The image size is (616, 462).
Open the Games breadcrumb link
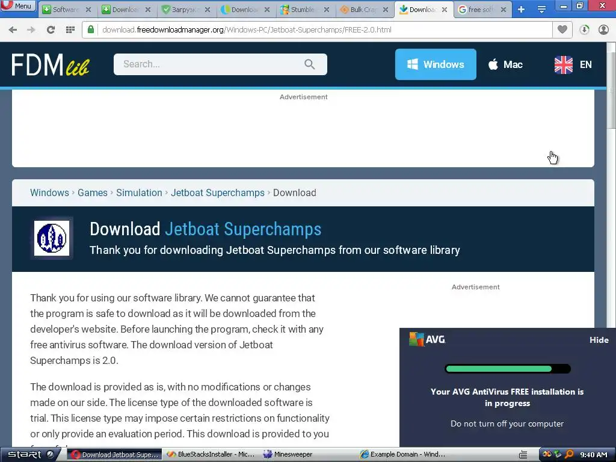(92, 193)
